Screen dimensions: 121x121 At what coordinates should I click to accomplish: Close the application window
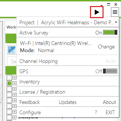click(116, 4)
